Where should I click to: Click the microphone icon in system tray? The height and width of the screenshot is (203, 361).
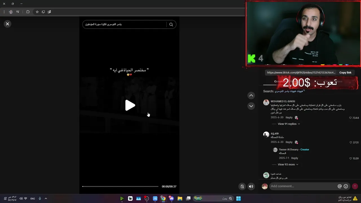[40, 198]
